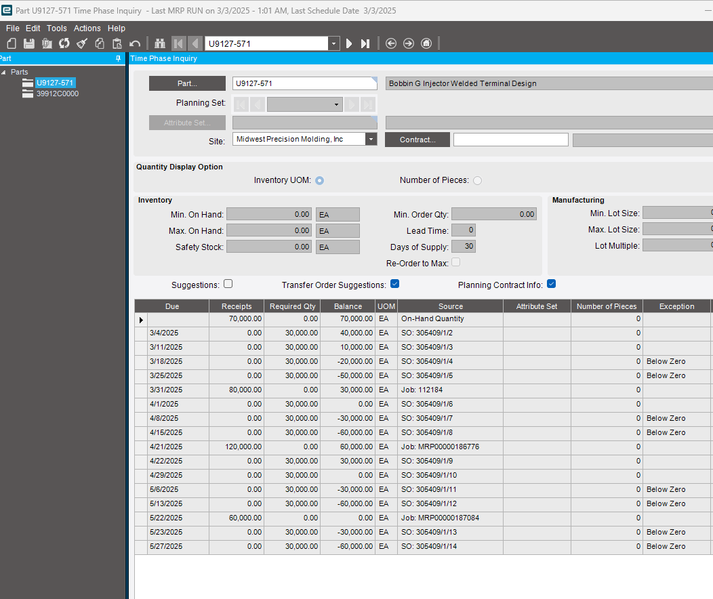Select the row due 5/27/2025

(423, 546)
